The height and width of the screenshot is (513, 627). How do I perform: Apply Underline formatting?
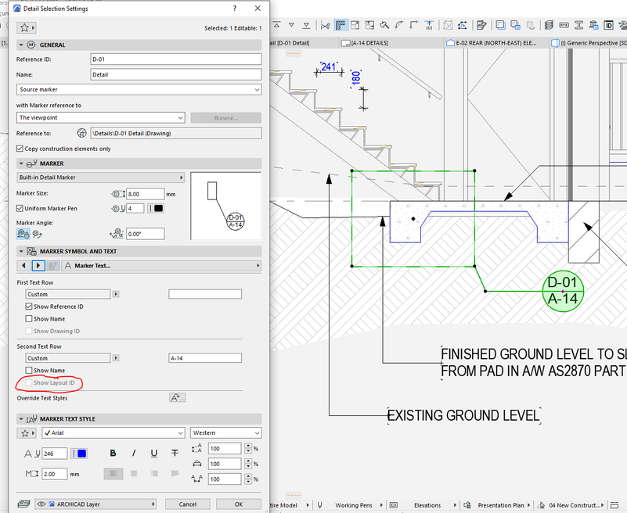click(x=154, y=453)
